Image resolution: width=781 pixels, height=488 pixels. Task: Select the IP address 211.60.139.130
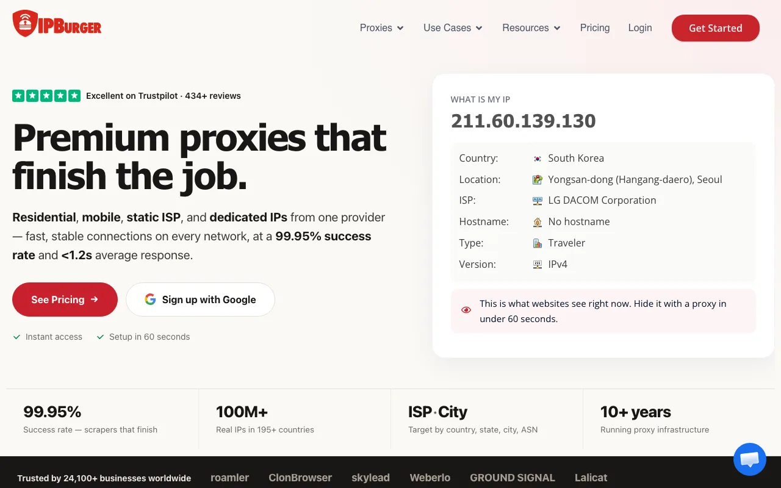(x=524, y=121)
